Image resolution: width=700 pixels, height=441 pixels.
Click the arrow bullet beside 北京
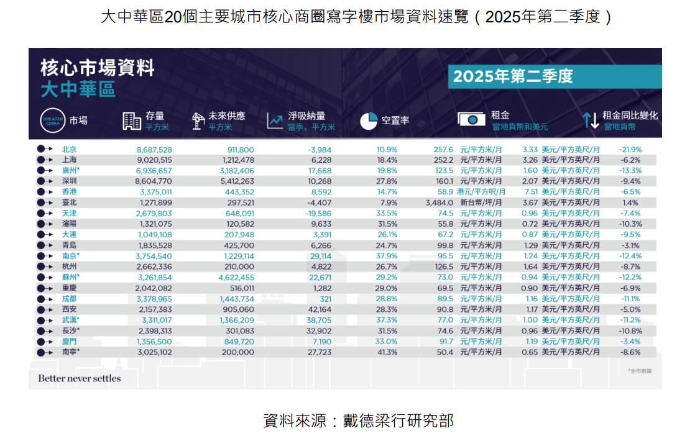(45, 150)
